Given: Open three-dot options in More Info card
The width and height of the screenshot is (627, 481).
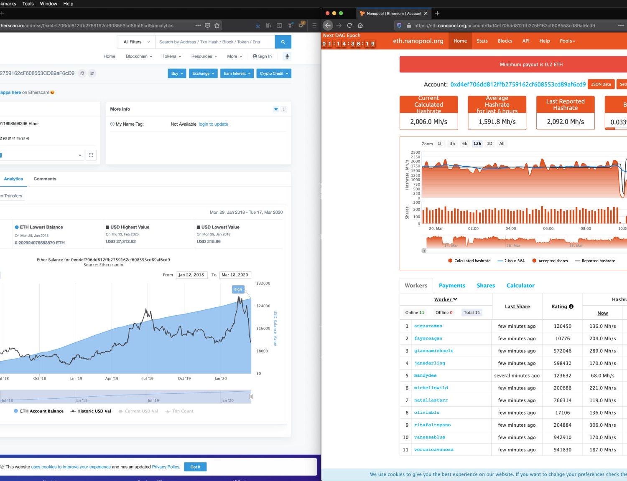Looking at the screenshot, I should pos(284,109).
